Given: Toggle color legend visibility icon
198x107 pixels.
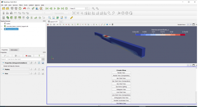Looking at the screenshot, I should pos(3,13).
